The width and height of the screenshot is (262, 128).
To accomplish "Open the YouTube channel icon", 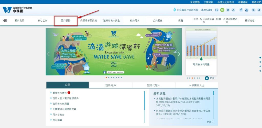I will (x=247, y=10).
